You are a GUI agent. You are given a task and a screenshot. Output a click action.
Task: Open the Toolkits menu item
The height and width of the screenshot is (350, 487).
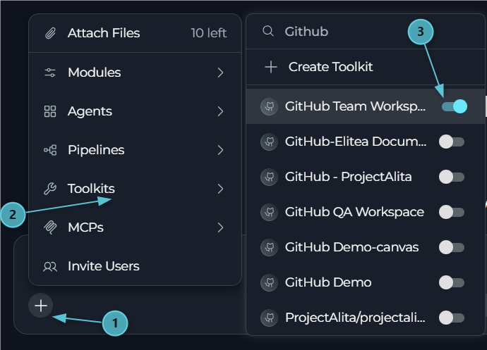click(135, 189)
